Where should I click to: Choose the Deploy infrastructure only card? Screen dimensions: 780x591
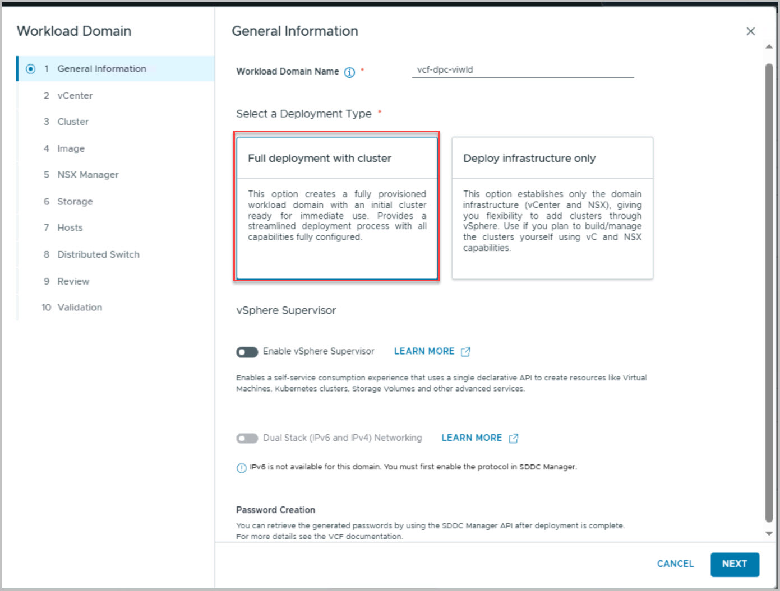coord(552,208)
